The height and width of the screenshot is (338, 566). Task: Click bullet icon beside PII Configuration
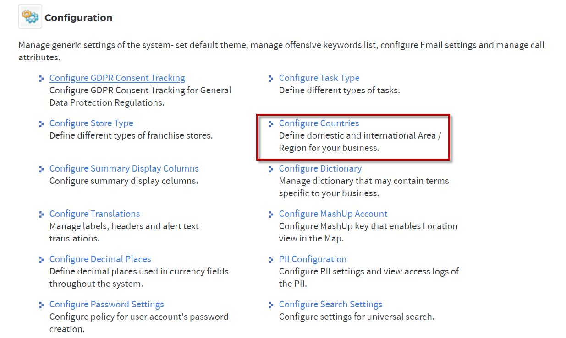(271, 260)
